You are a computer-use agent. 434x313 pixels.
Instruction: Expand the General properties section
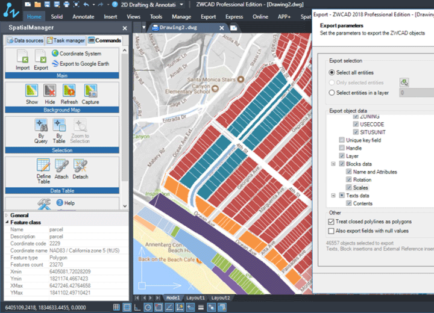[x=7, y=215]
